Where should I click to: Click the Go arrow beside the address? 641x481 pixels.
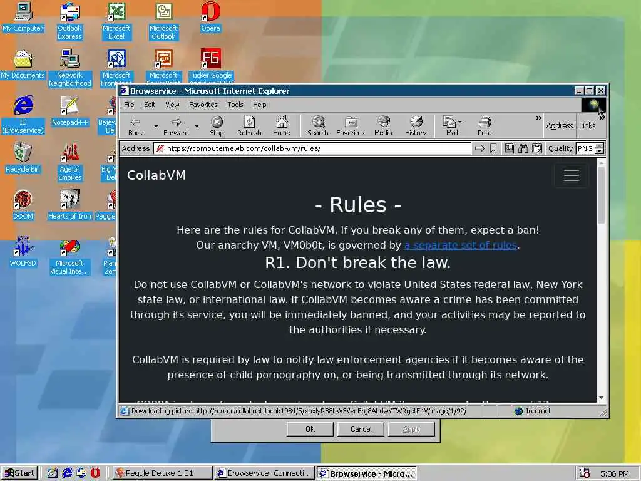pyautogui.click(x=479, y=148)
